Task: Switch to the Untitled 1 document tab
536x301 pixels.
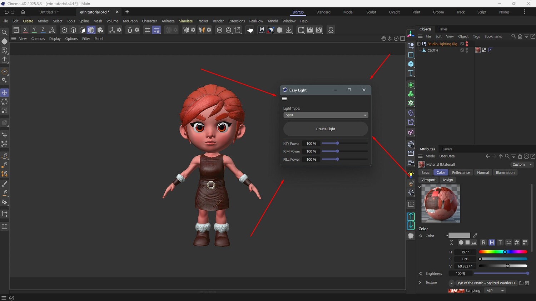Action: [x=49, y=12]
